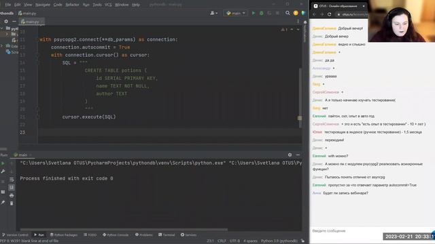Open the TODO tool window
This screenshot has height=244, width=435.
[x=90, y=235]
